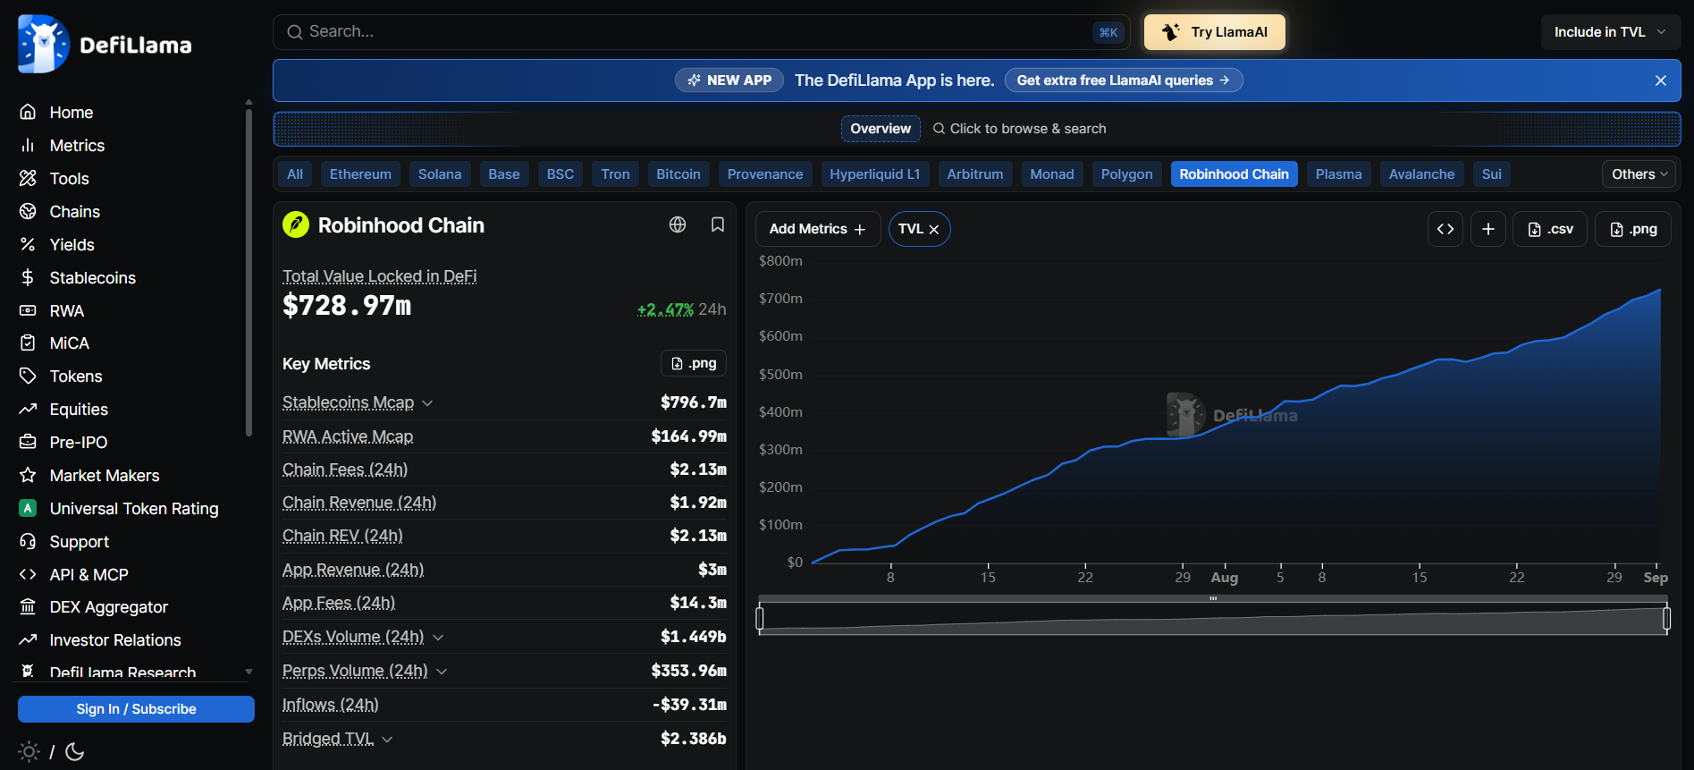The width and height of the screenshot is (1694, 770).
Task: Open Market Makers from sidebar
Action: (104, 476)
